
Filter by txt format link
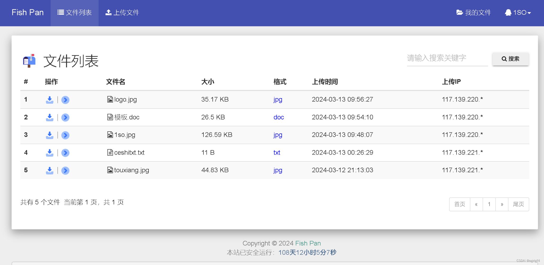click(x=277, y=153)
